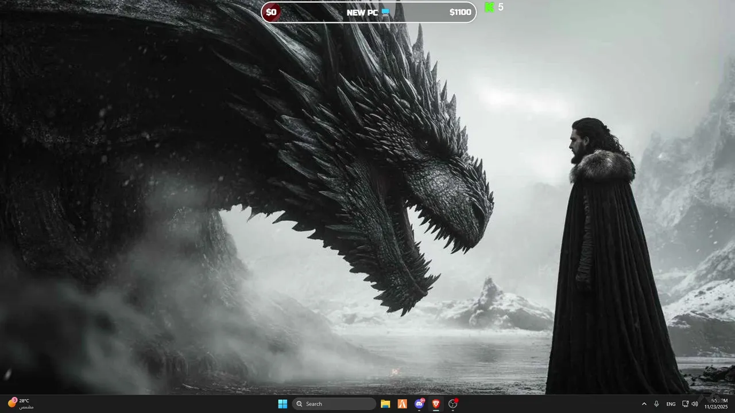Open Discord from the taskbar
The image size is (735, 413).
(x=419, y=404)
